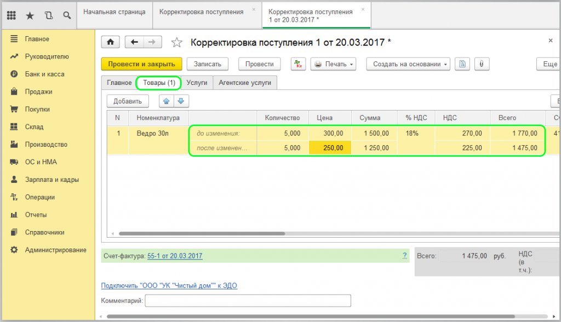Click the Всего column header
This screenshot has width=561, height=322.
[517, 118]
